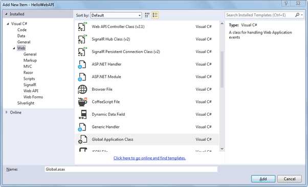308x187 pixels.
Task: Select the MVC category
Action: click(28, 66)
